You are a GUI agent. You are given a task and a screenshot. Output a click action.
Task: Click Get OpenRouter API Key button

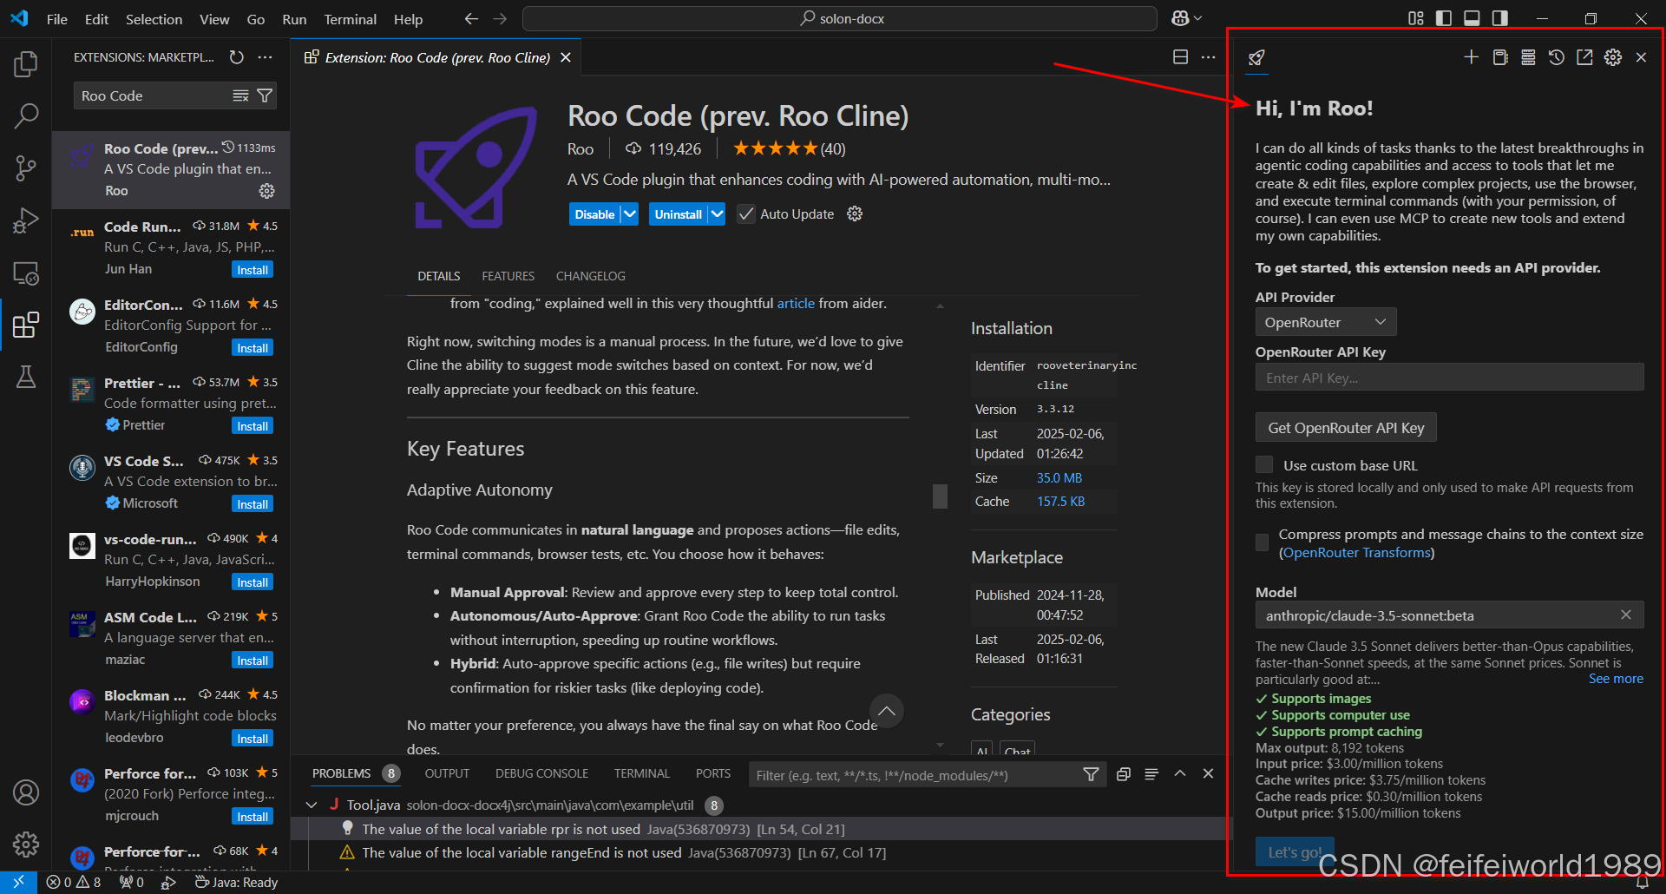[x=1346, y=428]
